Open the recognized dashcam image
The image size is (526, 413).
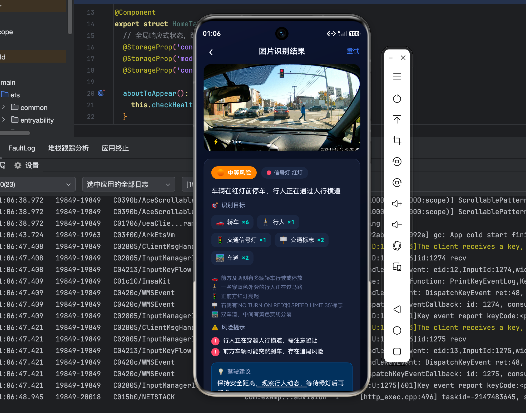pyautogui.click(x=282, y=108)
